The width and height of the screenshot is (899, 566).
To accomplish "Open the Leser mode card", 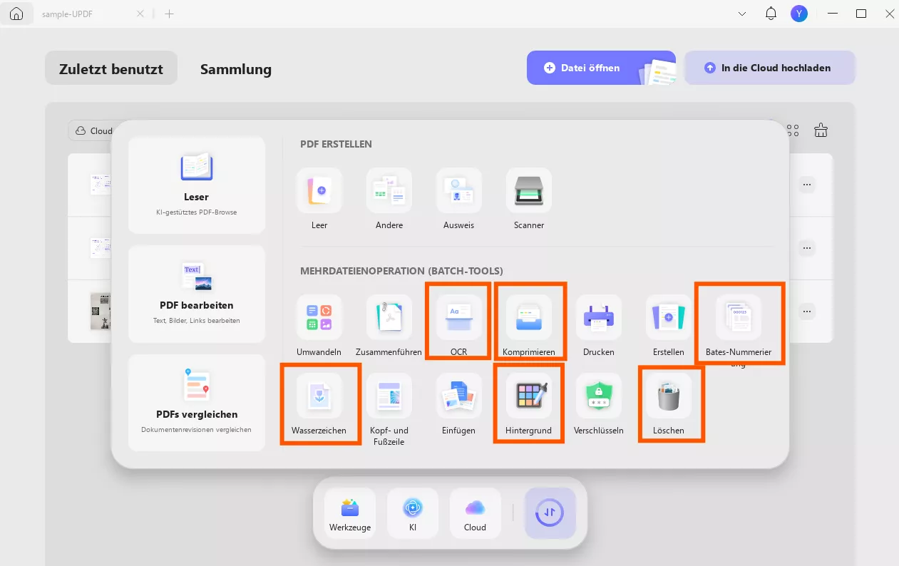I will click(197, 185).
